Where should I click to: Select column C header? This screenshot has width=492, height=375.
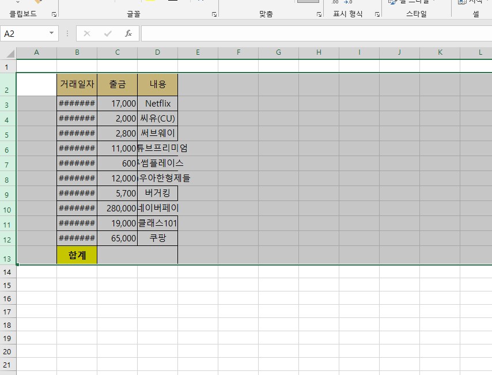click(118, 53)
